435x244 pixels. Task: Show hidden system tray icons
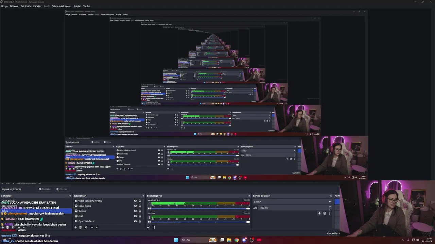[x=403, y=240]
